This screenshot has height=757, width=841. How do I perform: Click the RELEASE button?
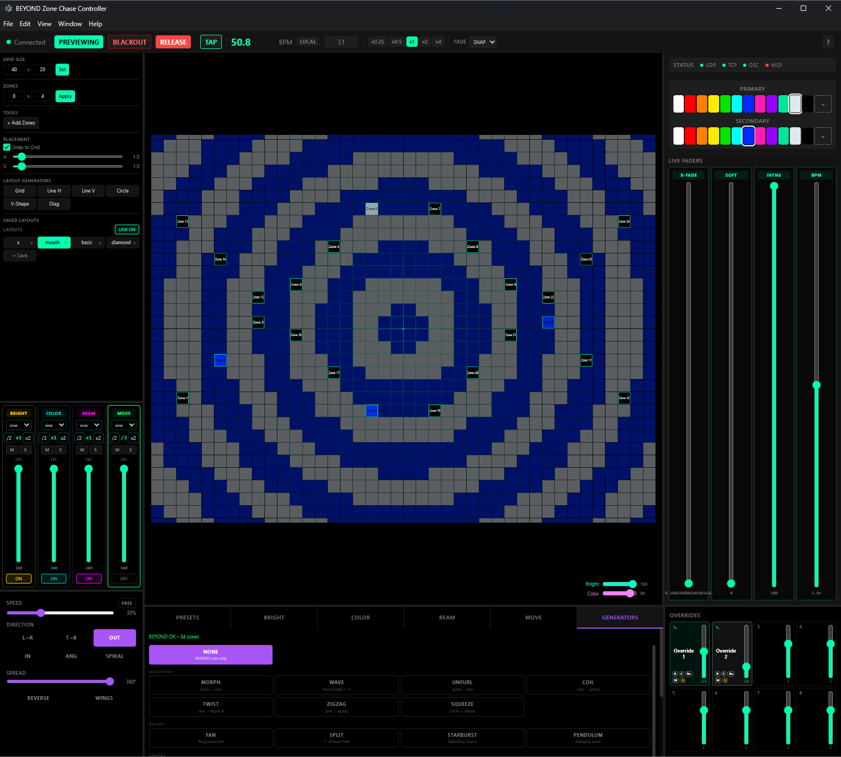(174, 42)
